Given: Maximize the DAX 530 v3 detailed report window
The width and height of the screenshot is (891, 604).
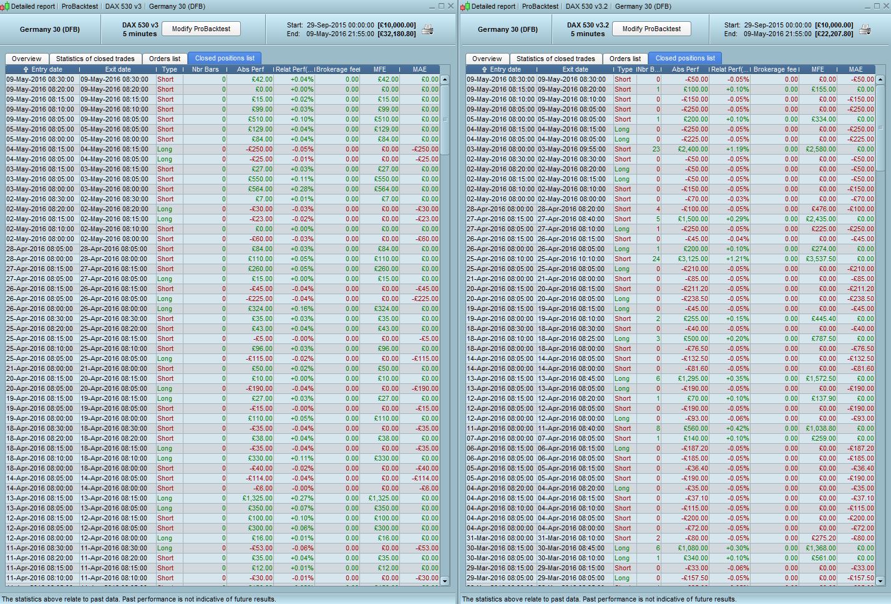Looking at the screenshot, I should [441, 6].
